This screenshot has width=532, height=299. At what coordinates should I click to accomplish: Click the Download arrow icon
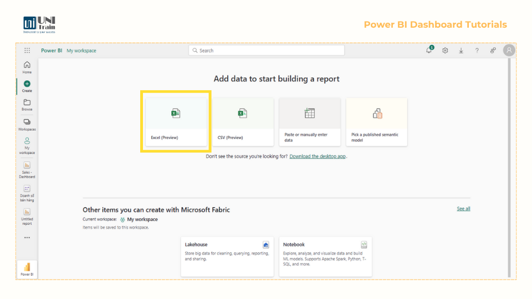(x=461, y=50)
